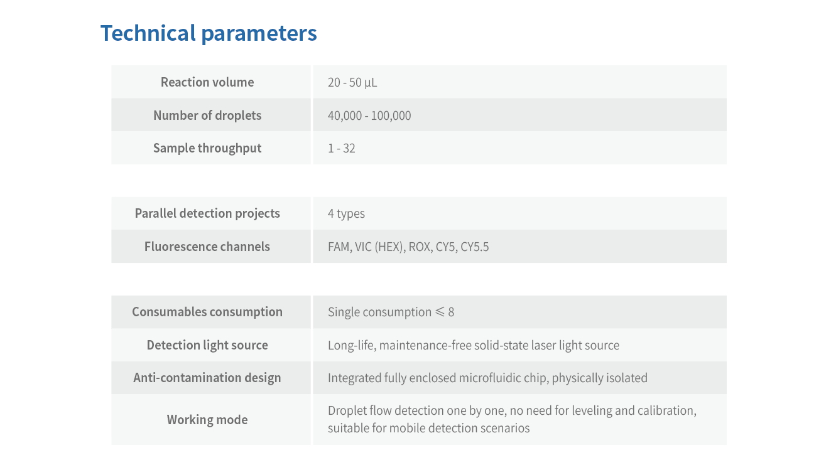Click the Droplet flow detection description line

click(512, 411)
